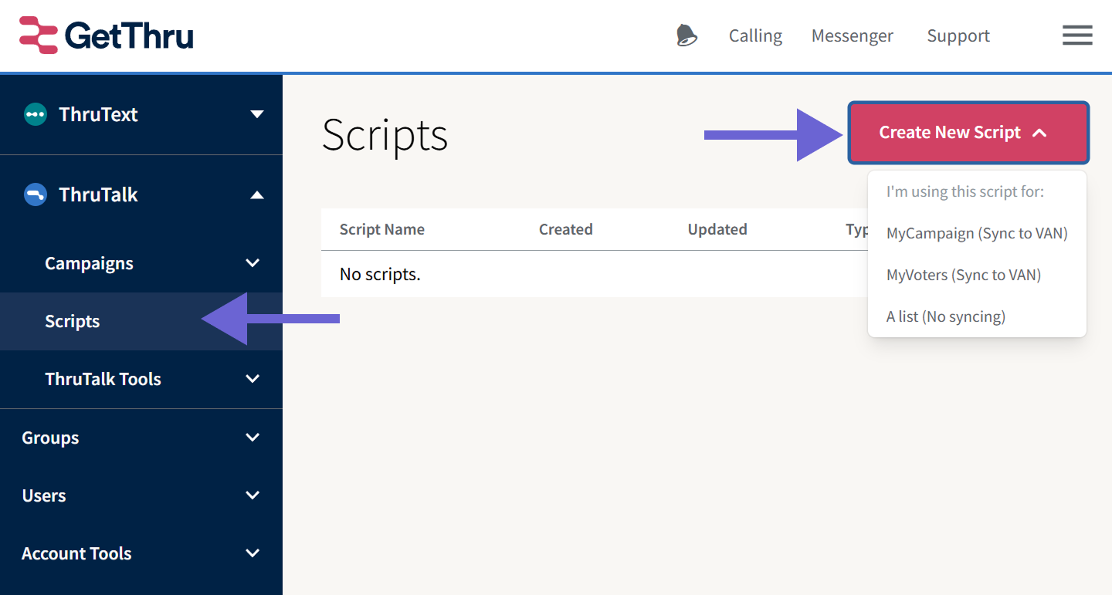Expand the ThruTalk Tools chevron
Image resolution: width=1112 pixels, height=595 pixels.
(253, 379)
